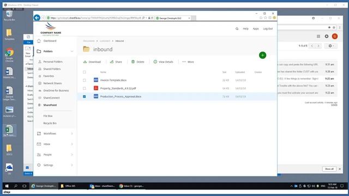Open Property_Standards_4.9.12.pdf file
This screenshot has width=349, height=196.
pyautogui.click(x=118, y=88)
